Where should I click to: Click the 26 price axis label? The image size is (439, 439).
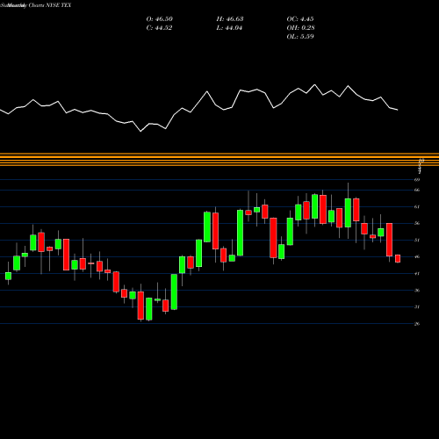tap(417, 324)
